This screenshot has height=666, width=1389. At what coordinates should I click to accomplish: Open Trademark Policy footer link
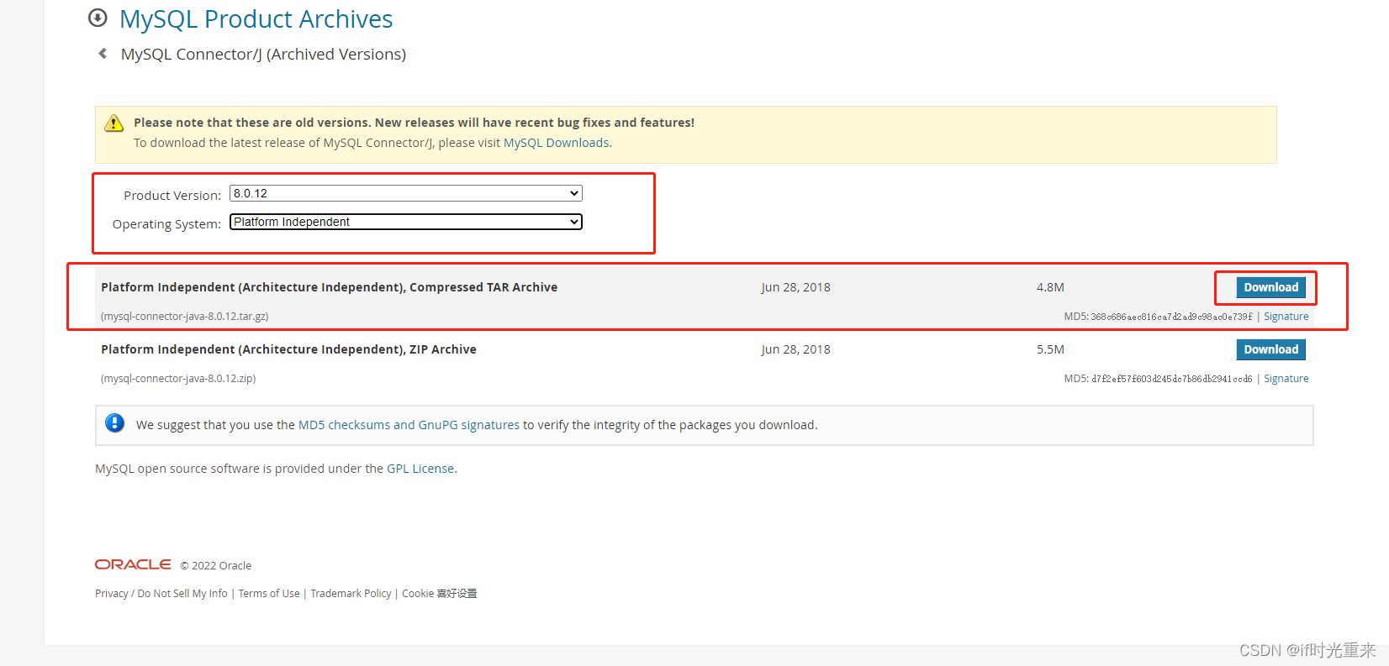(x=351, y=593)
